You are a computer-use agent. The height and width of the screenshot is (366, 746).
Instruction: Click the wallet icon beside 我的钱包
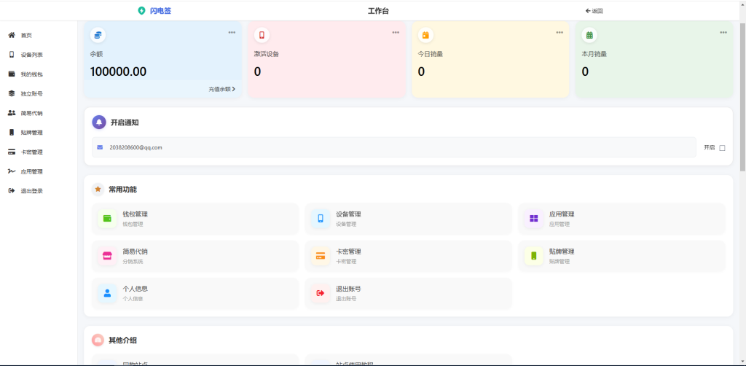click(12, 74)
